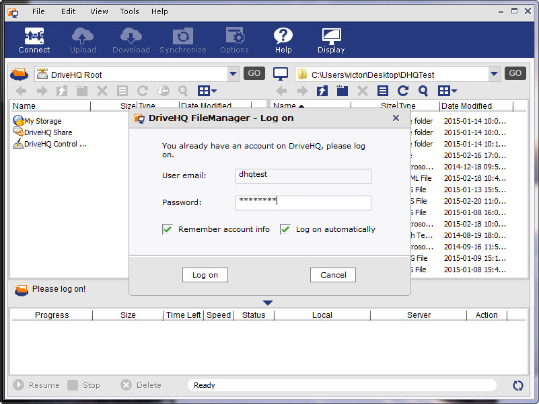
Task: Click the local pane refresh icon
Action: 403,91
